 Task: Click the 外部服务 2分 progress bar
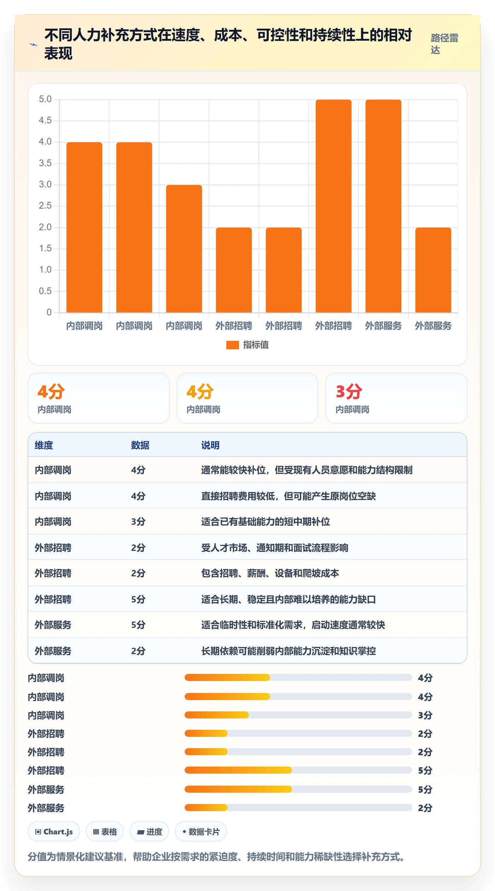[298, 808]
